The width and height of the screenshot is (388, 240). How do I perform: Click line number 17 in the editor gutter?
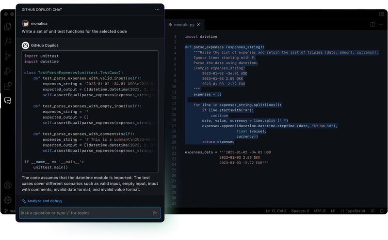point(174,126)
